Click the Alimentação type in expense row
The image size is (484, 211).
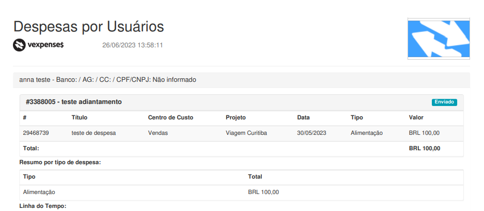[367, 133]
